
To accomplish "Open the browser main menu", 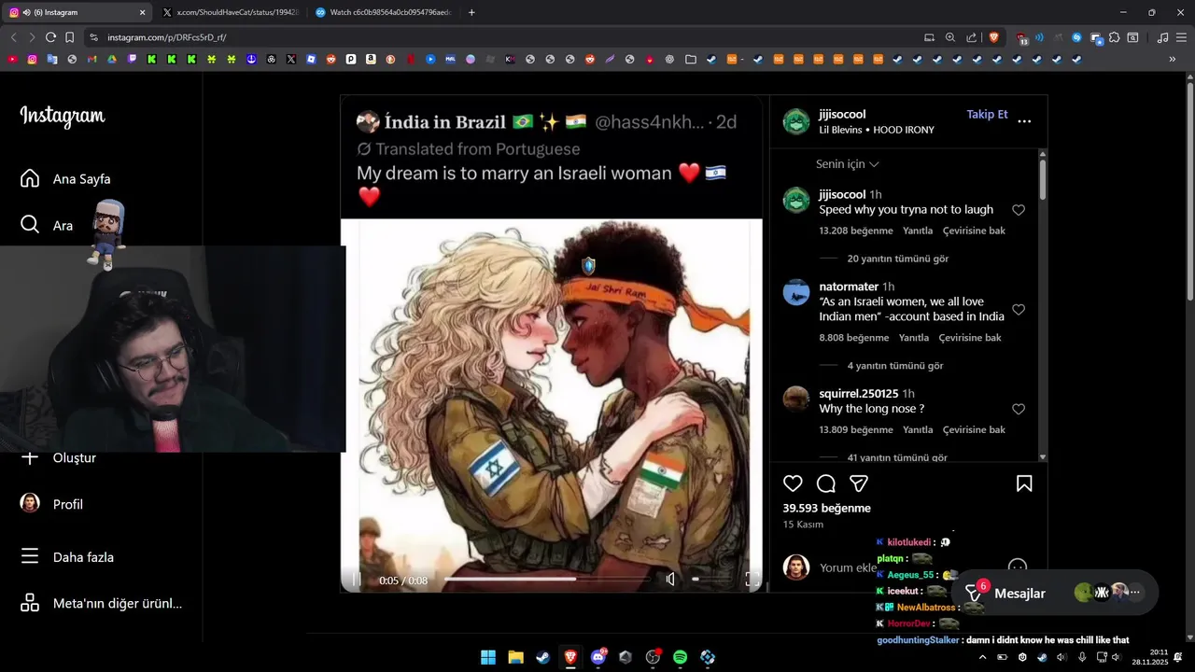I will click(1181, 37).
